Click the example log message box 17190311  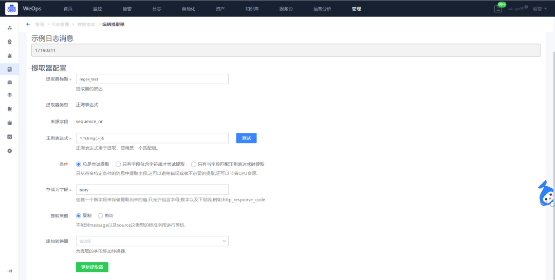click(286, 50)
